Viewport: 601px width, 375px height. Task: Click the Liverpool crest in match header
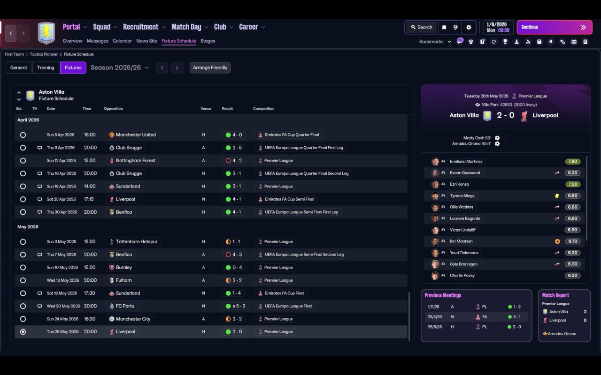tap(524, 115)
